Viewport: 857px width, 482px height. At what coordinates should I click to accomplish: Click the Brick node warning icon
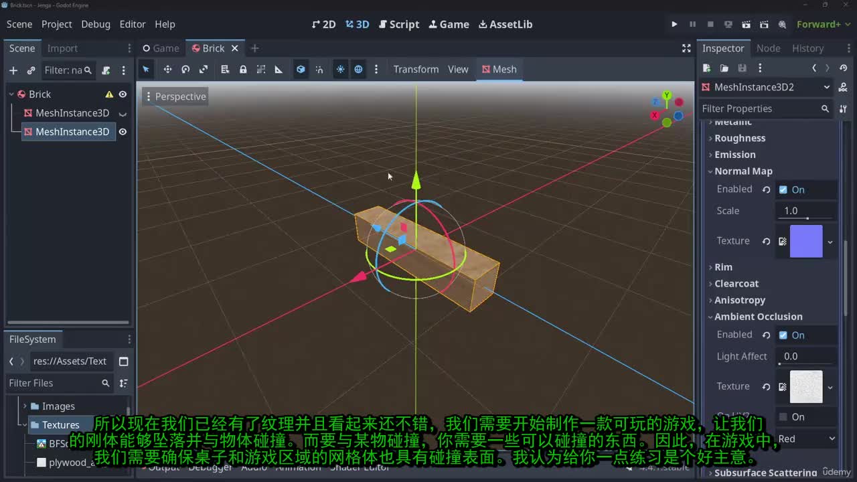(x=109, y=94)
